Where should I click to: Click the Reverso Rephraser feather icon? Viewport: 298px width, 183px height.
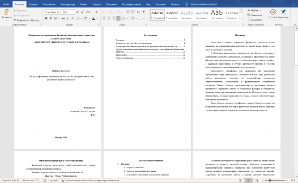[x=283, y=12]
